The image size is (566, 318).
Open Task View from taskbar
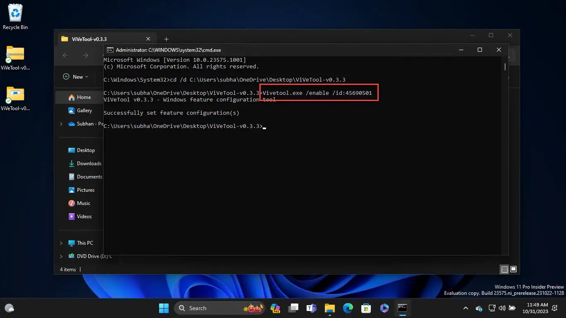click(x=294, y=308)
